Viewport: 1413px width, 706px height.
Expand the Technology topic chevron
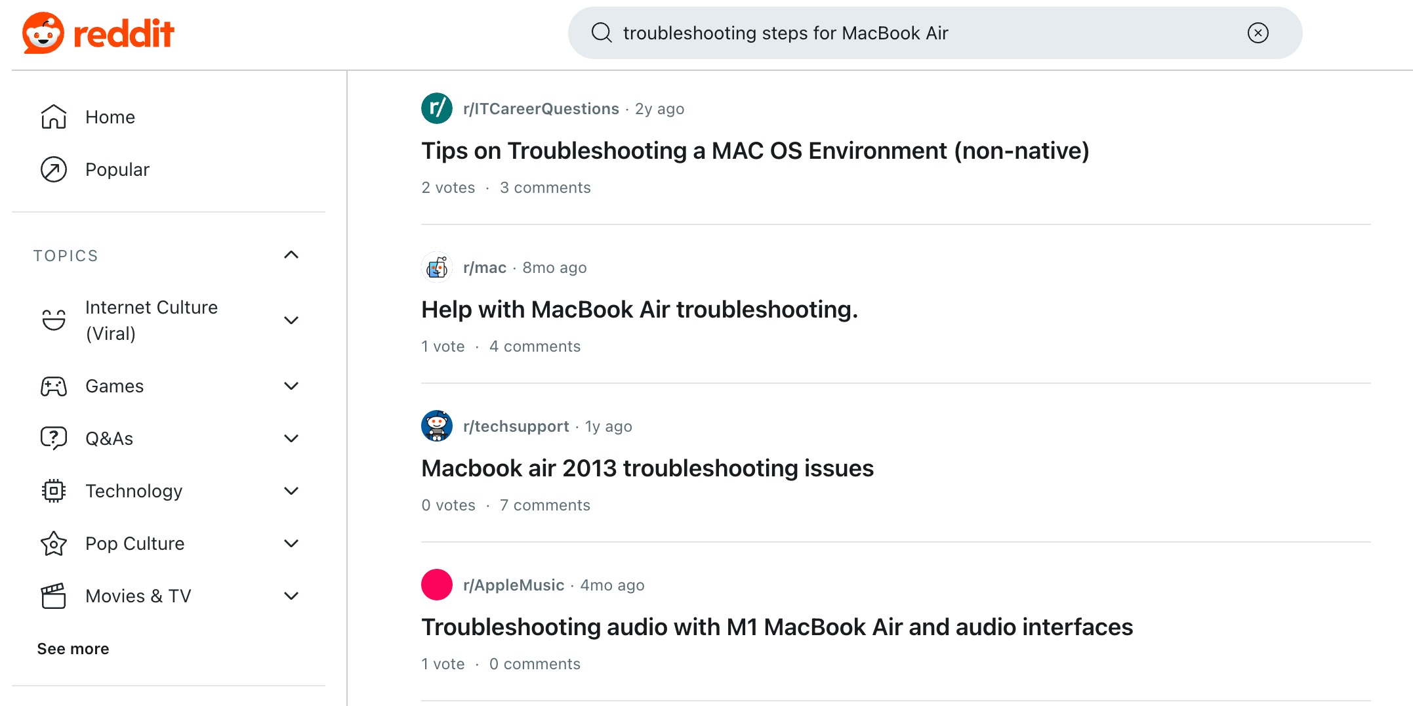point(291,491)
